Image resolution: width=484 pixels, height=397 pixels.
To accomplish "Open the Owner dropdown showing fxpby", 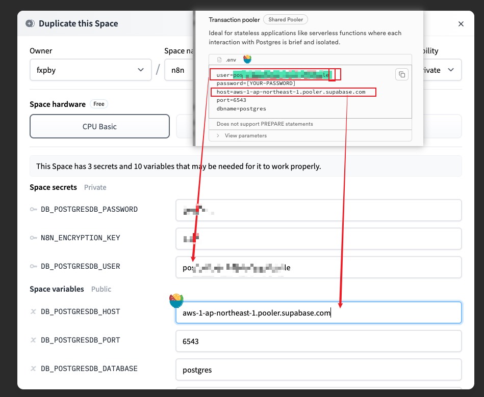I will [90, 70].
